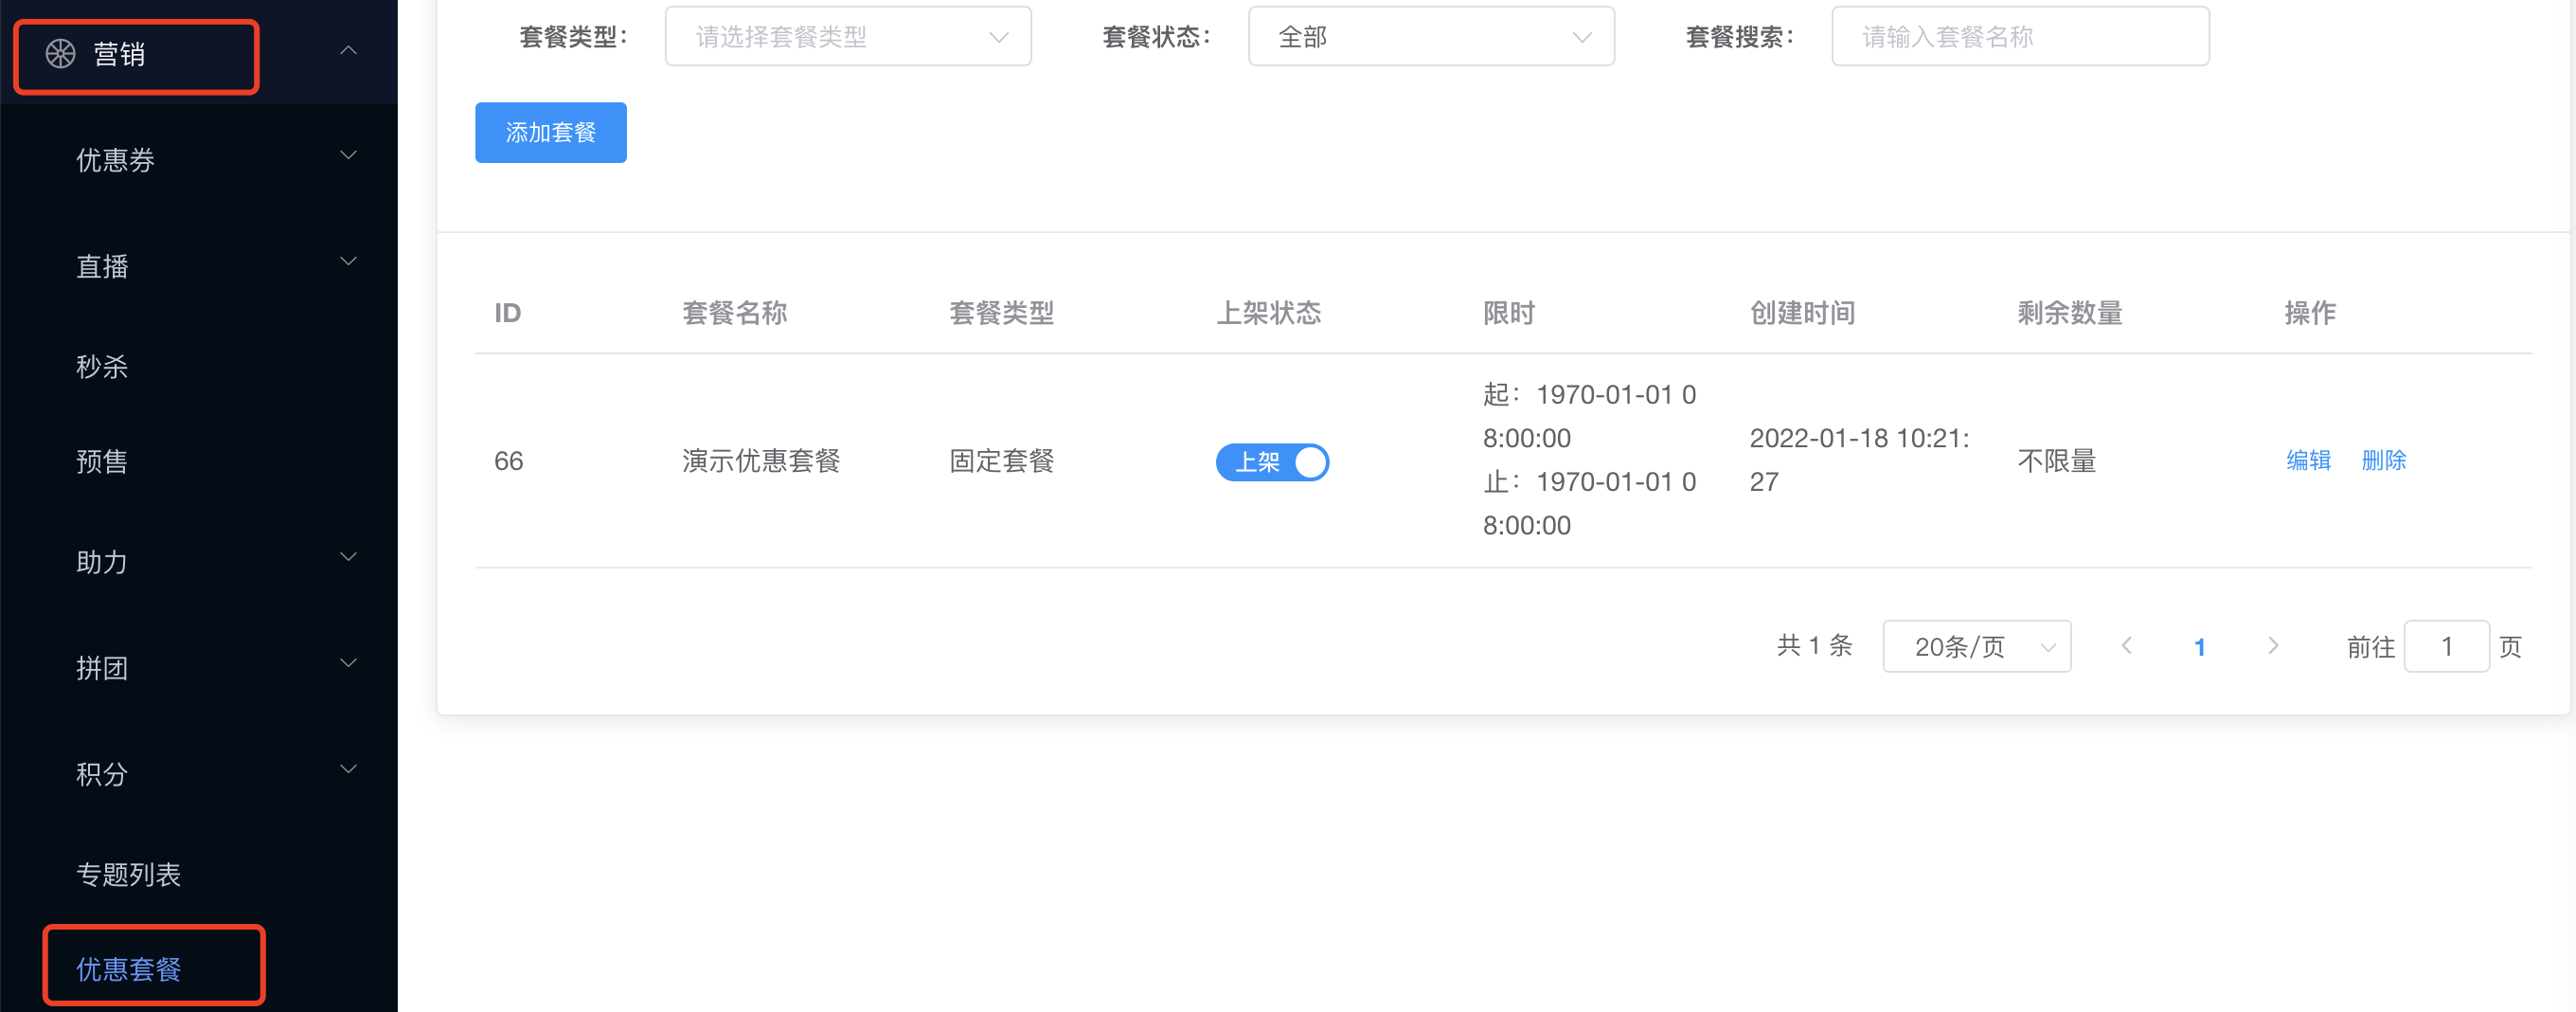
Task: Click the 套餐类型 column header
Action: (x=1001, y=314)
